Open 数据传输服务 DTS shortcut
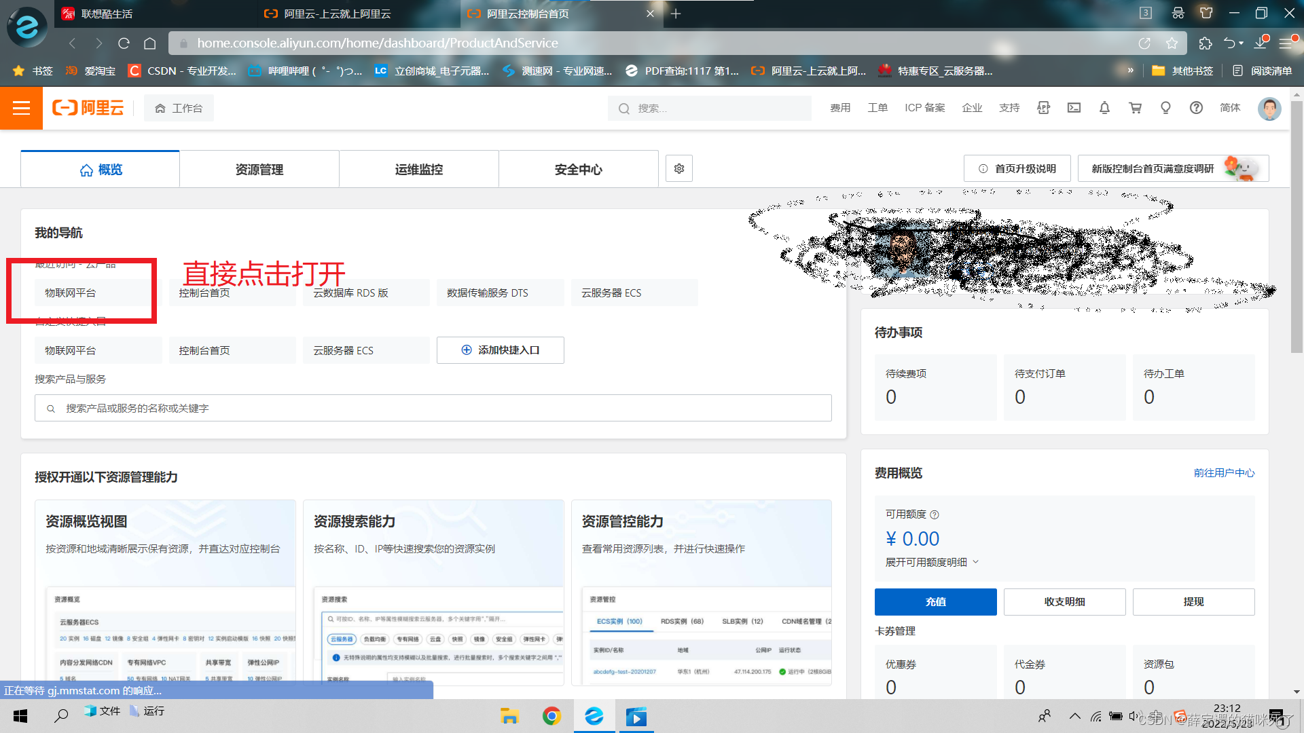 [500, 293]
